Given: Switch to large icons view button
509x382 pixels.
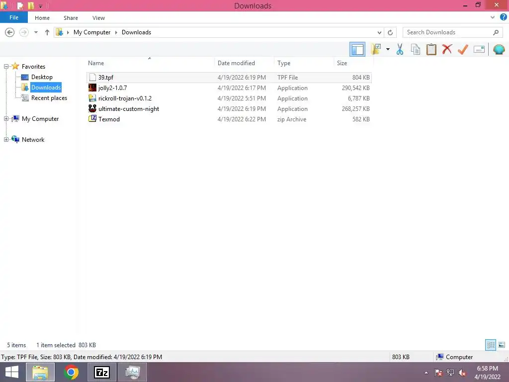Looking at the screenshot, I should [501, 345].
